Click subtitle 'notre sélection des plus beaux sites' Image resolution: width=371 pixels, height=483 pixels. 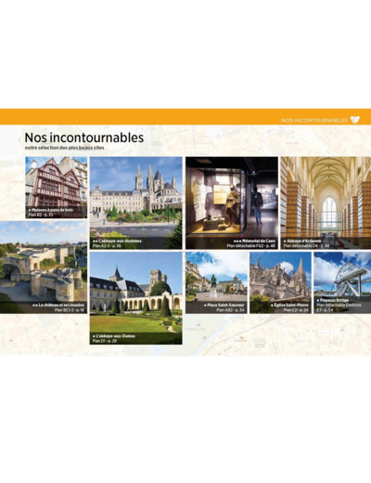[64, 148]
